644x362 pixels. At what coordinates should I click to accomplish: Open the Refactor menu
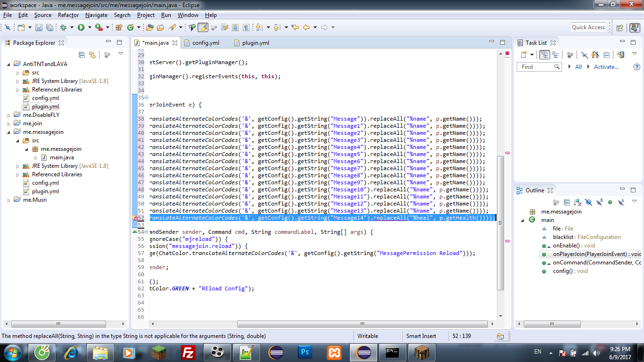(68, 15)
